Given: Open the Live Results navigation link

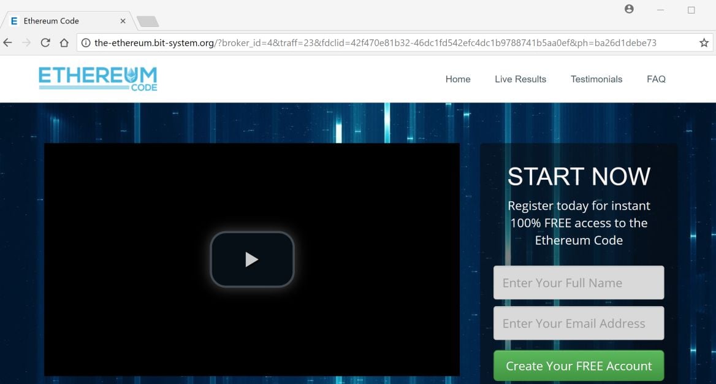Looking at the screenshot, I should (x=520, y=79).
